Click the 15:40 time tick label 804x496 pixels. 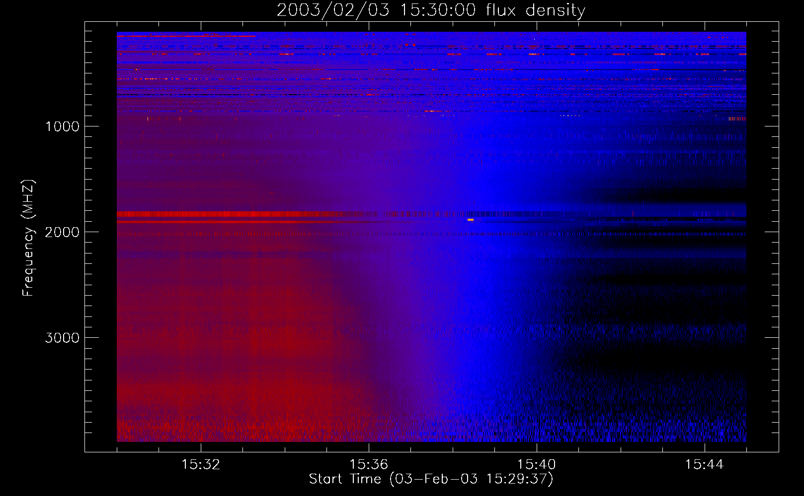537,465
